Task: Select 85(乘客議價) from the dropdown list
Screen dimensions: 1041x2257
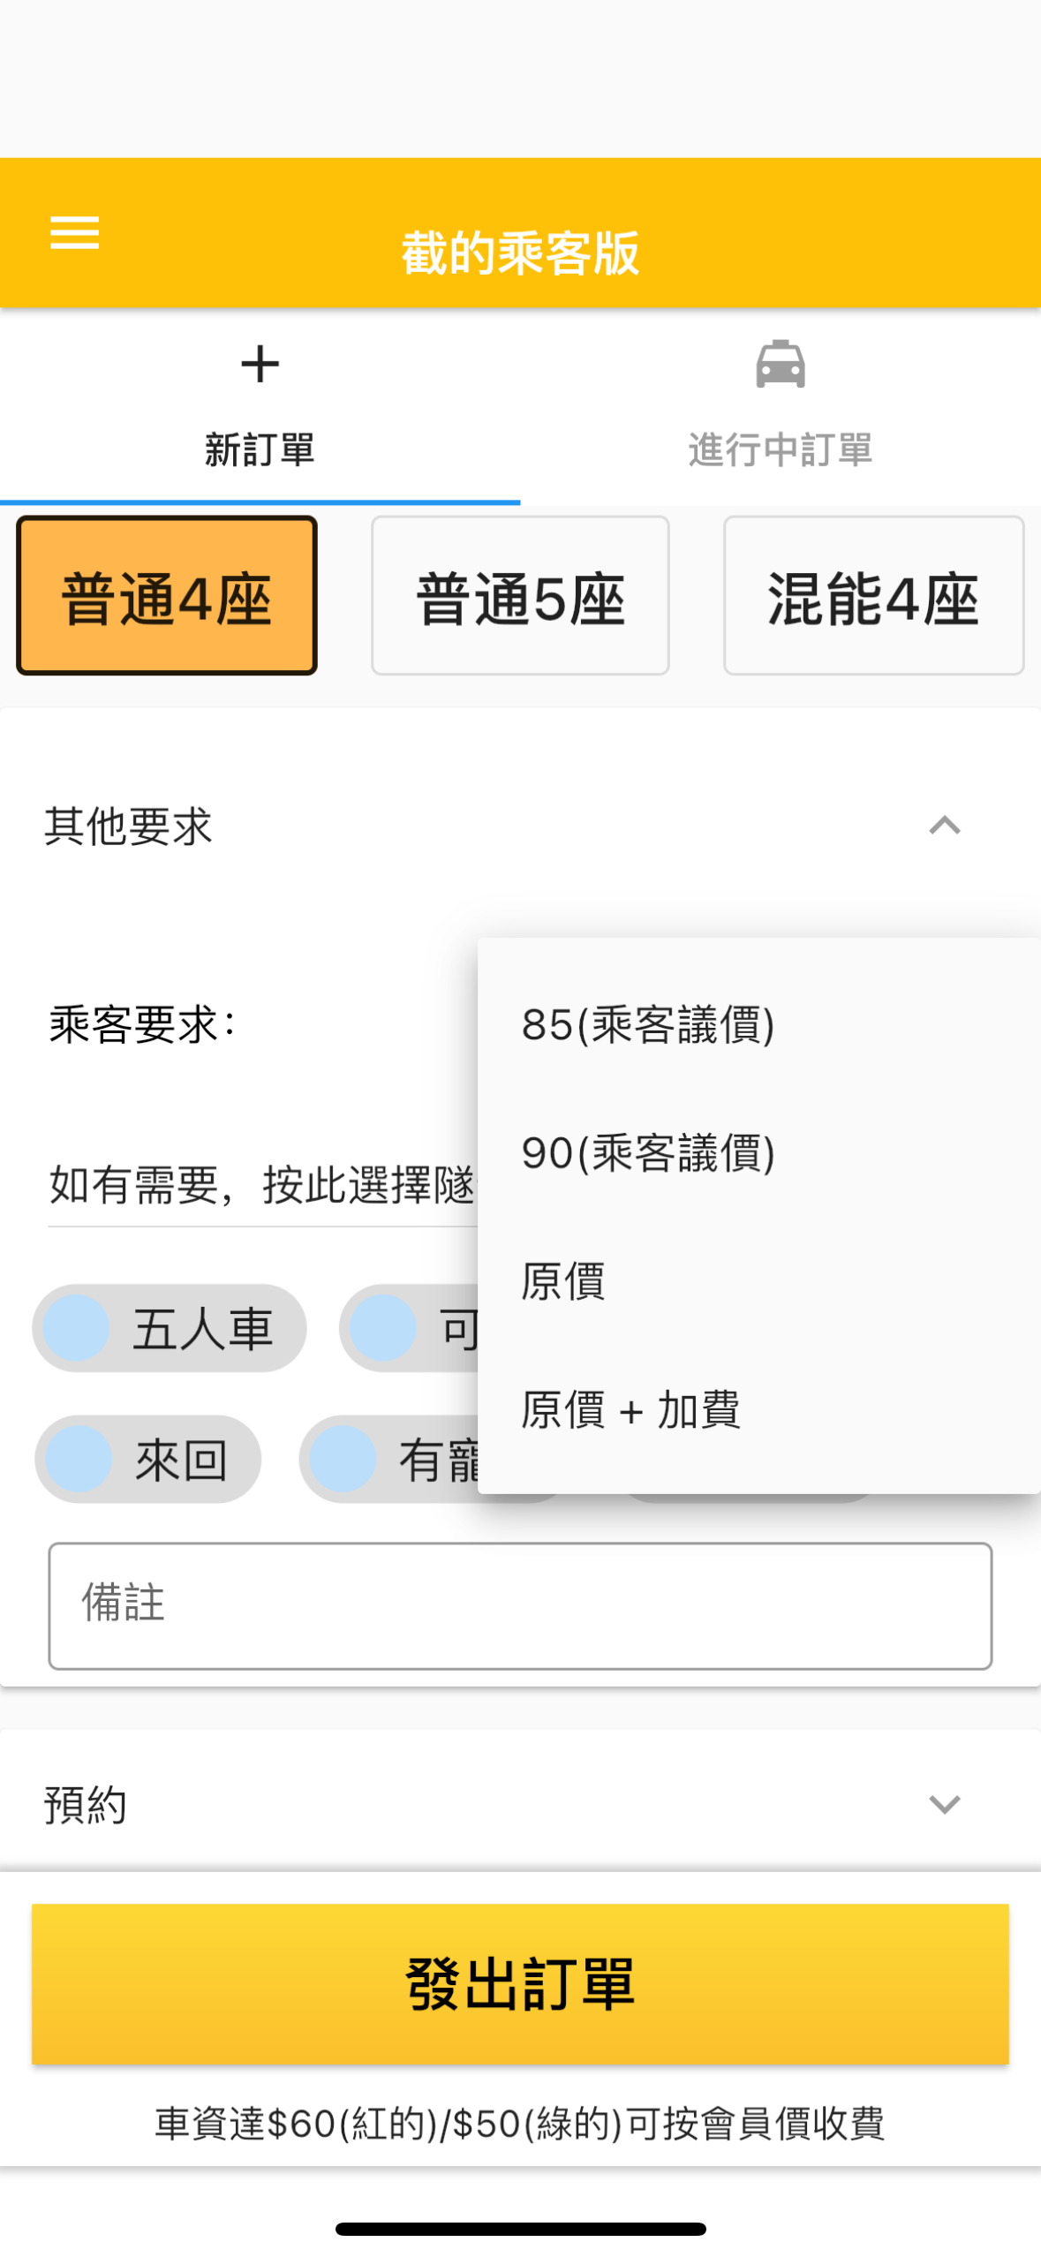Action: pos(648,1025)
